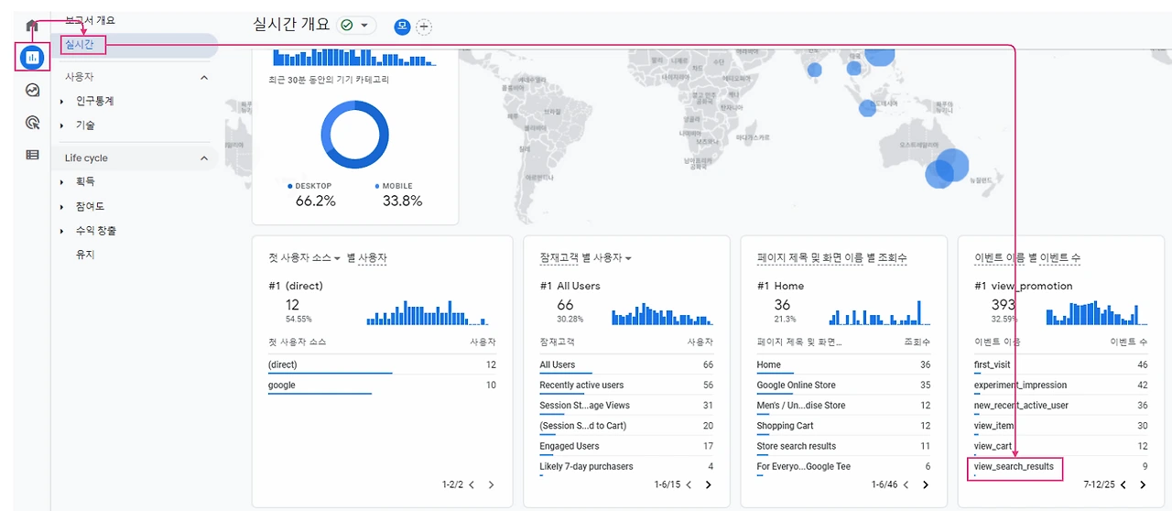Click 이벤트 이름 별 이벤트 수 card title
The height and width of the screenshot is (511, 1172).
[1027, 258]
